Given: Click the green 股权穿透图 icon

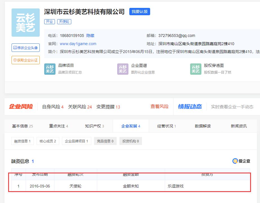Looking at the screenshot, I should click(x=196, y=69).
